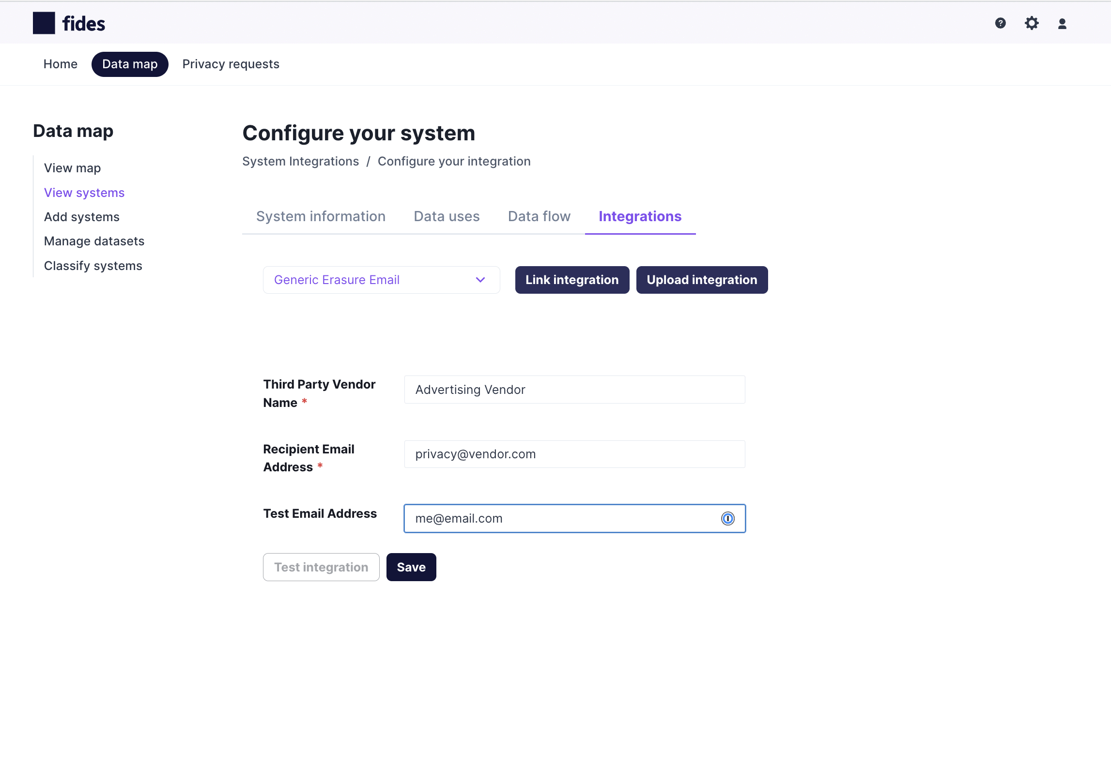Save the integration configuration
Image resolution: width=1111 pixels, height=781 pixels.
(411, 567)
